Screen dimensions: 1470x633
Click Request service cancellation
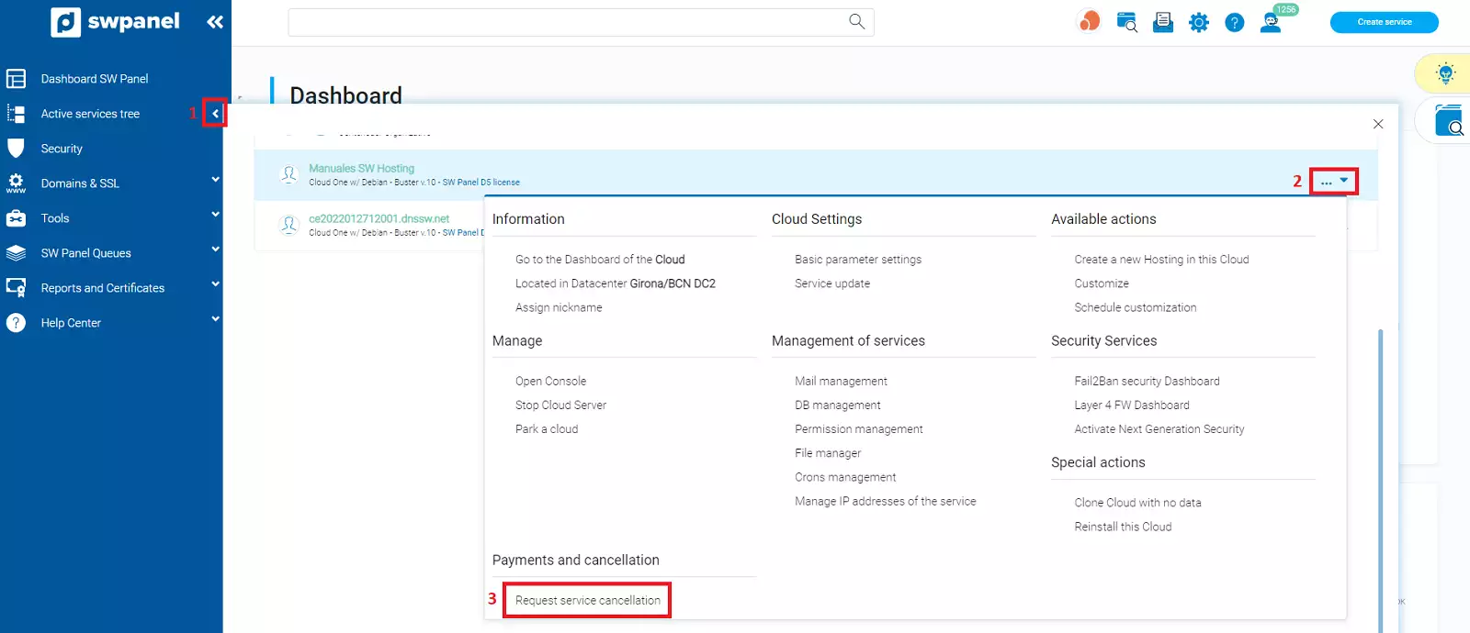[x=587, y=600]
